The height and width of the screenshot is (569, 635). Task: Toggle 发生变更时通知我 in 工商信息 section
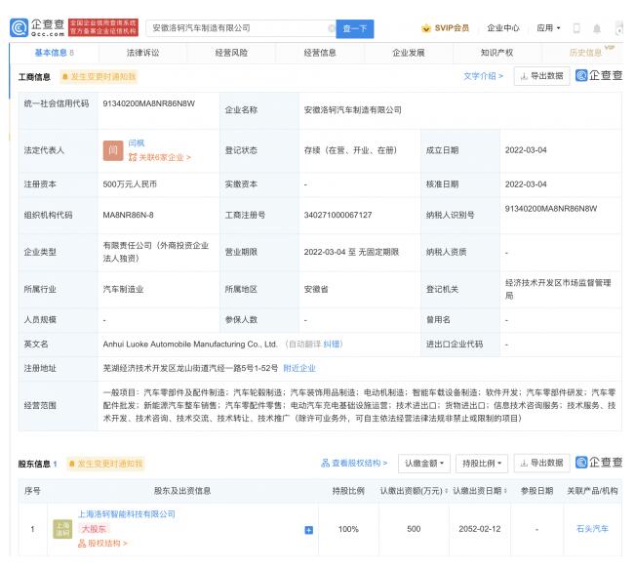99,76
